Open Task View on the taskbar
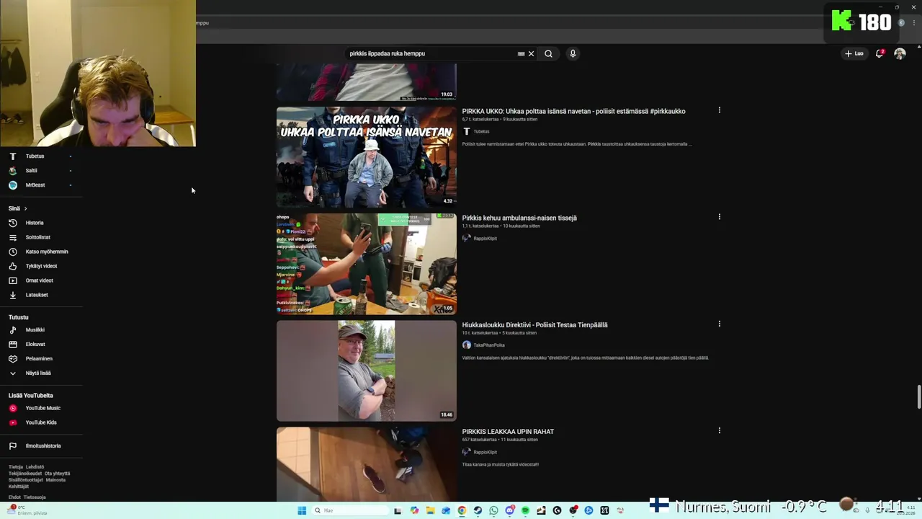Image resolution: width=922 pixels, height=519 pixels. click(398, 510)
